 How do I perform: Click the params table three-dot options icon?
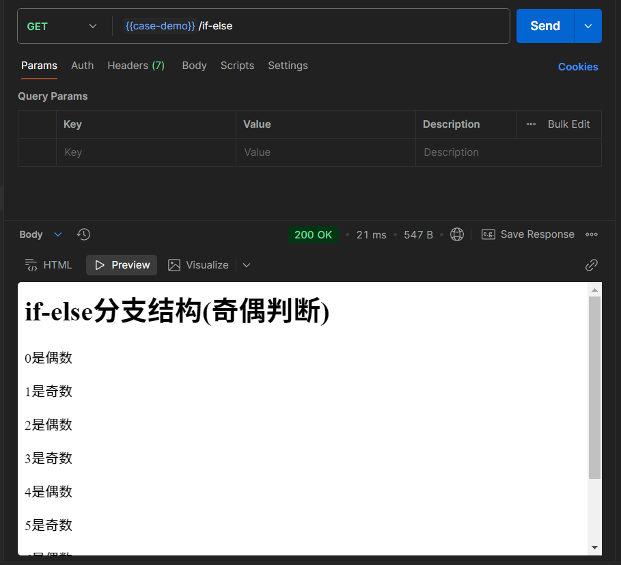531,124
